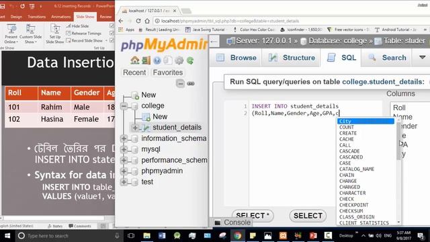The width and height of the screenshot is (430, 242).
Task: Expand the student_details table node
Action: pyautogui.click(x=135, y=128)
